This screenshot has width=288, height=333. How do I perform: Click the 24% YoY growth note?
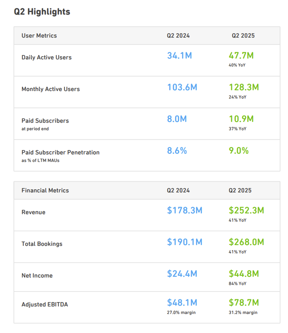238,97
